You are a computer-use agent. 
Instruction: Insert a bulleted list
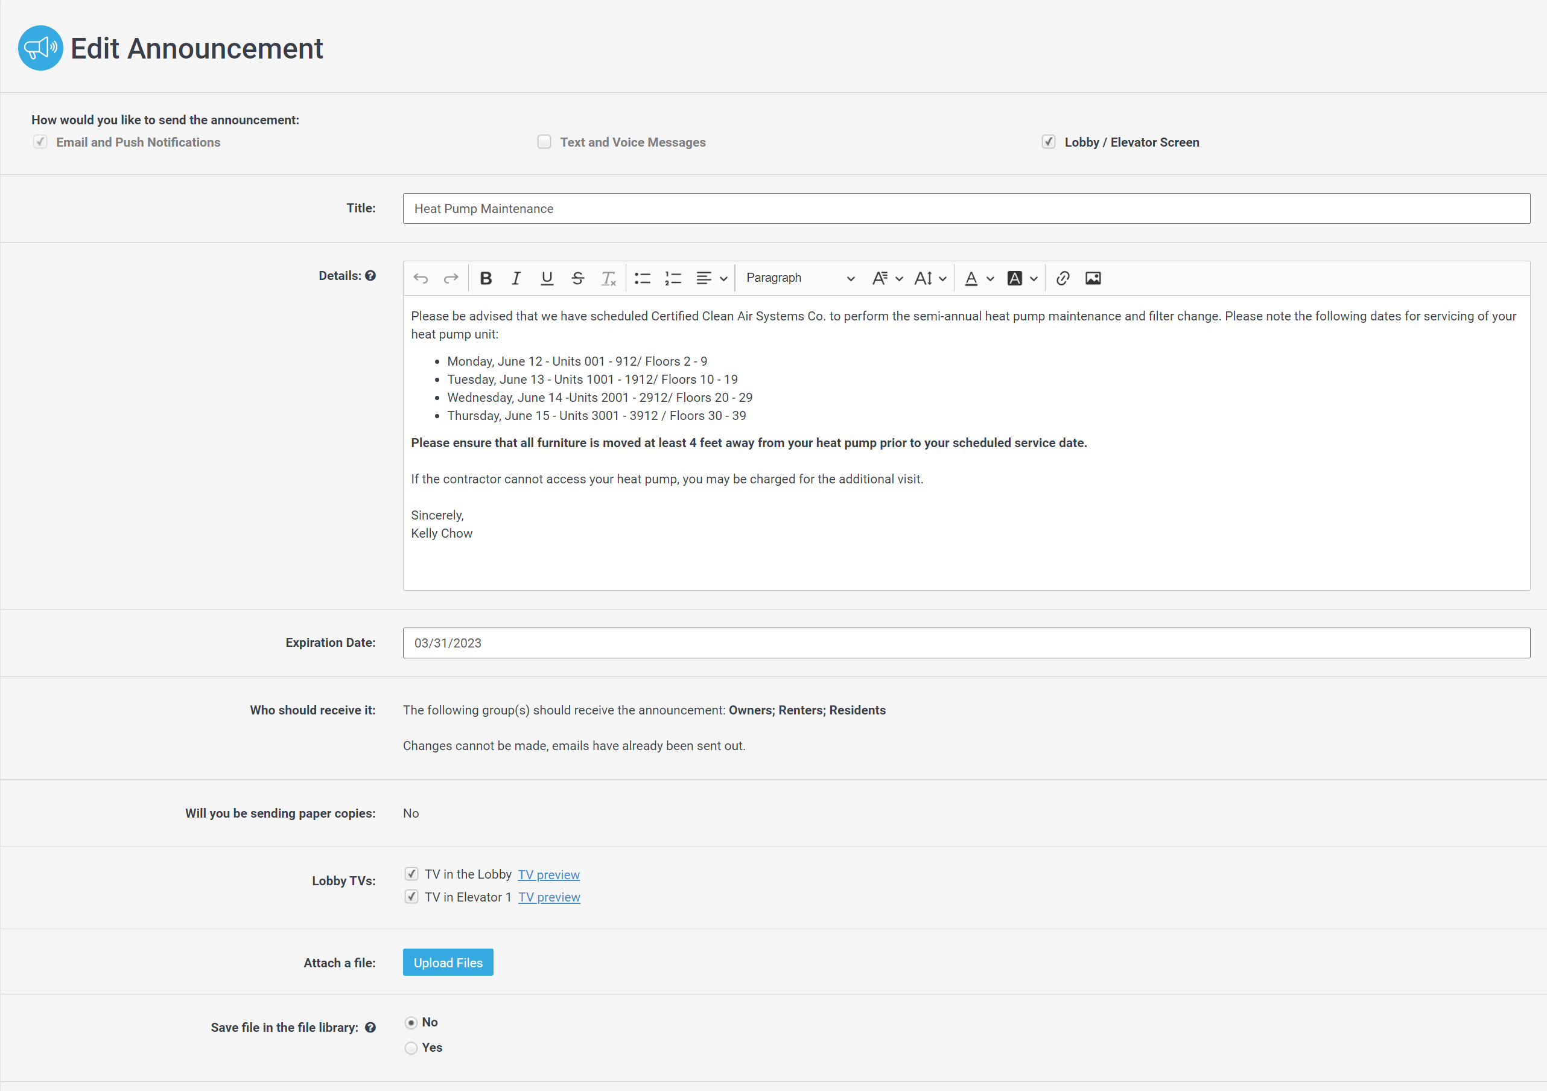[x=642, y=278]
